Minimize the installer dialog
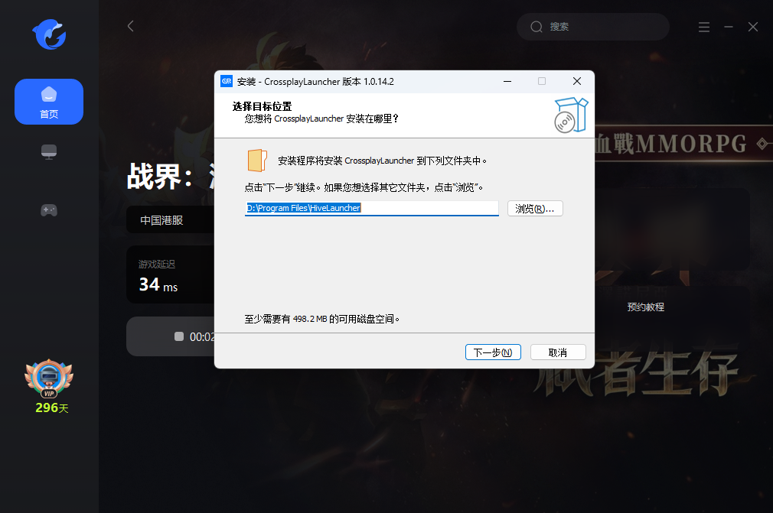Image resolution: width=773 pixels, height=513 pixels. point(507,81)
